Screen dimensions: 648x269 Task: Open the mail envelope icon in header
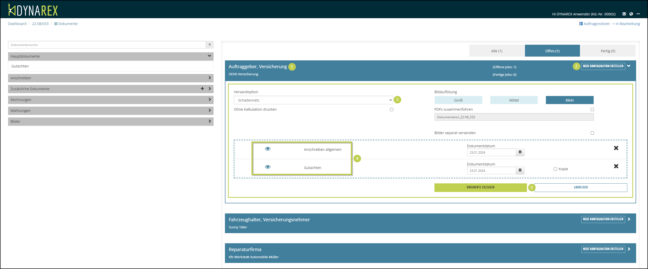coord(624,14)
